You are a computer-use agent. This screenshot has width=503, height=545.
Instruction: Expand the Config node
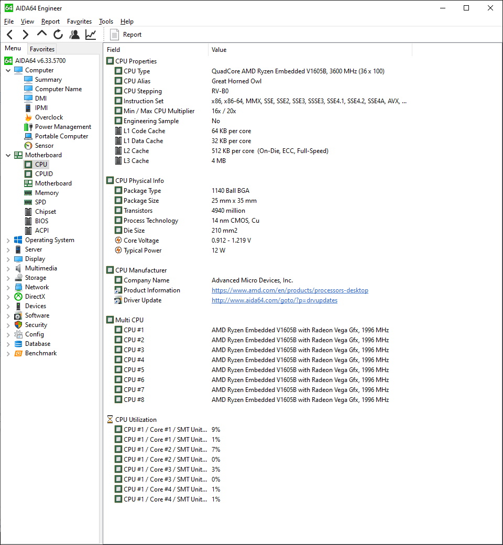tap(8, 334)
